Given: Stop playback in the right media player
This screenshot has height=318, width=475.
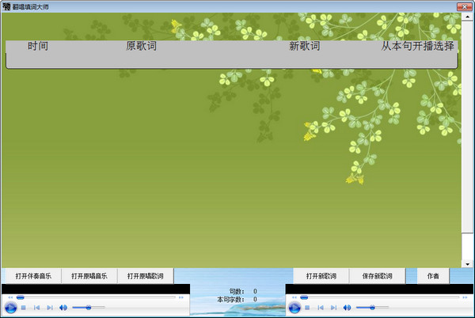Looking at the screenshot, I should [307, 307].
